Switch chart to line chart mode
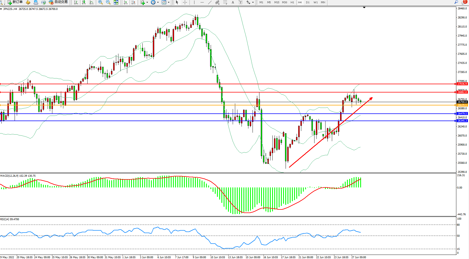469x259 pixels. 91,2
